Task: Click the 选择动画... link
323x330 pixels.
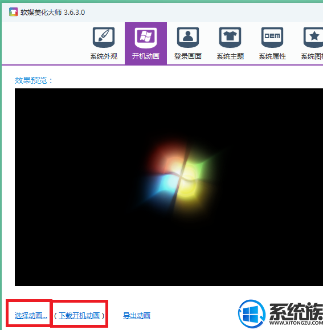Action: pos(31,316)
